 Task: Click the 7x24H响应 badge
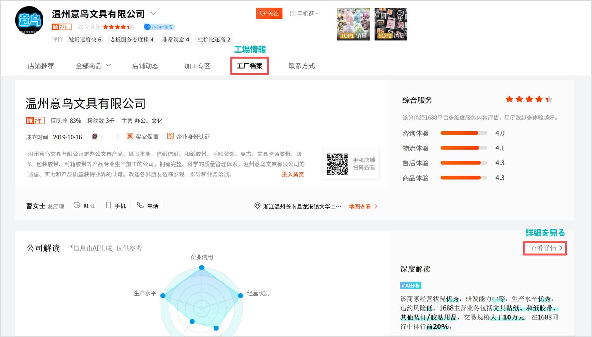159,27
